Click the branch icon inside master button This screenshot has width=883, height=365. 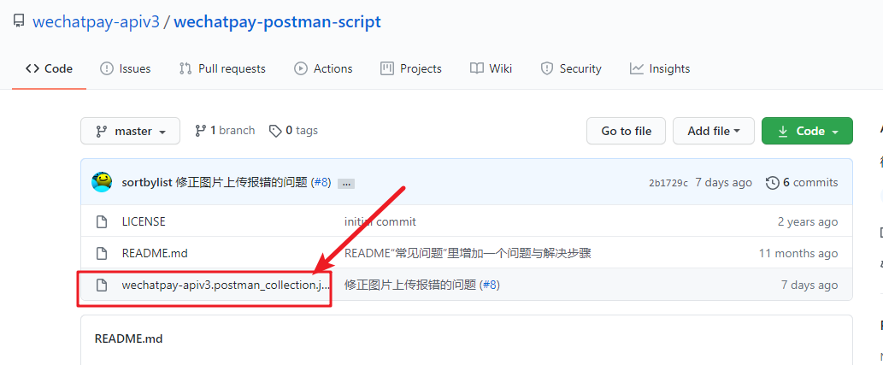point(102,132)
